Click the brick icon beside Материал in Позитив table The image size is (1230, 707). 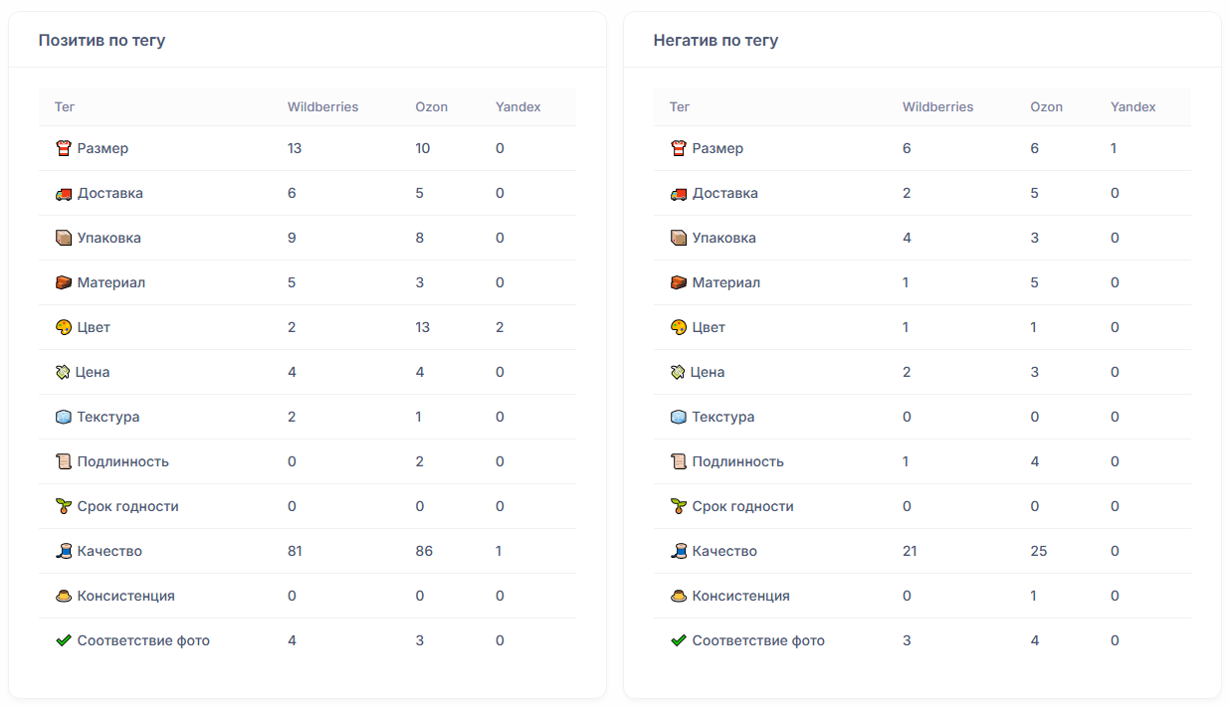tap(64, 283)
